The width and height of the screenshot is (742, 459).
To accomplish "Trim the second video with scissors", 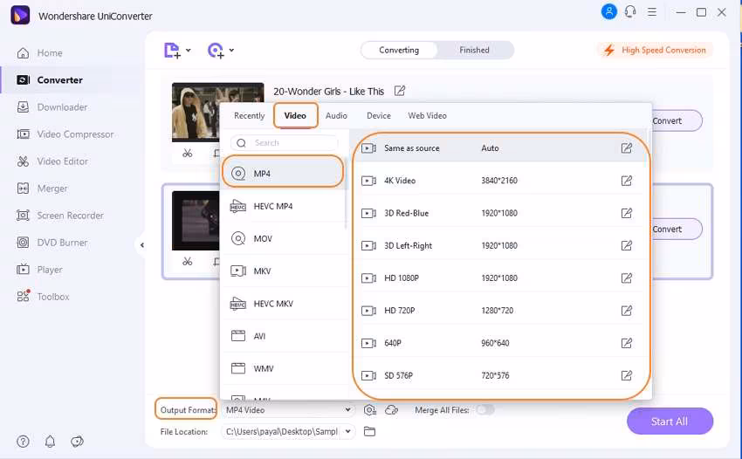I will point(188,262).
